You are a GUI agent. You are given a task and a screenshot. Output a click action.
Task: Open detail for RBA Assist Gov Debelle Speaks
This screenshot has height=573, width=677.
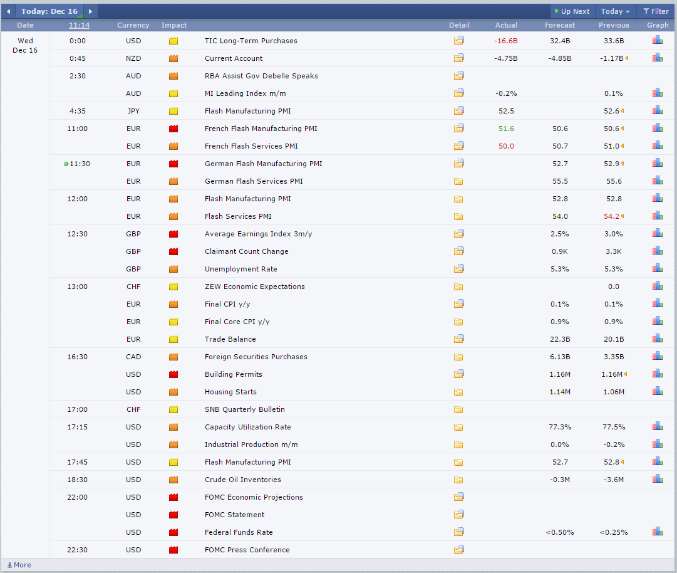coord(458,76)
